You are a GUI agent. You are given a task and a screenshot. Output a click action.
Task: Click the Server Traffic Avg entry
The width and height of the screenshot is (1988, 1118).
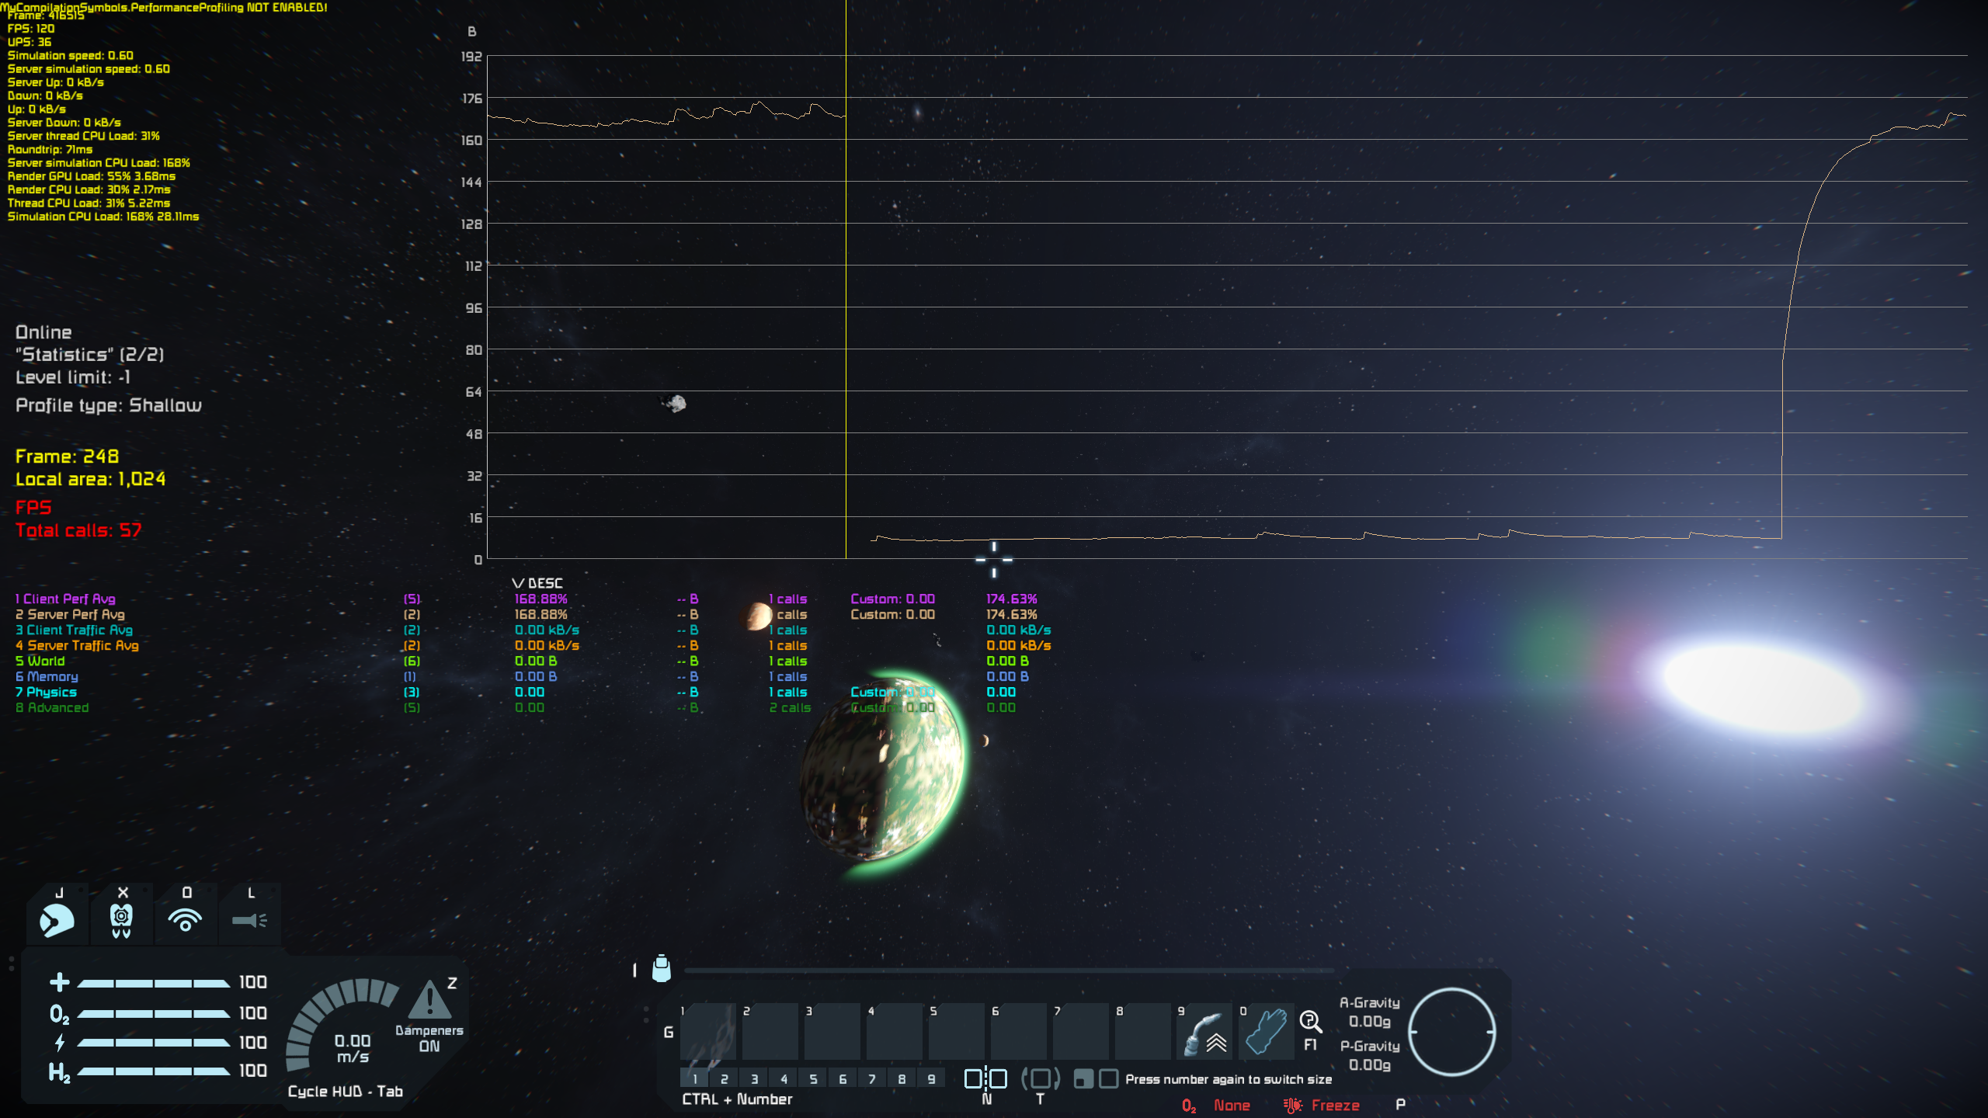78,645
